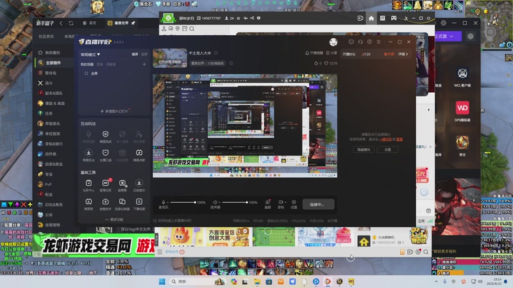Screen dimensions: 513x288
Task: Open the tool icon with red badge
Action: click(x=105, y=183)
